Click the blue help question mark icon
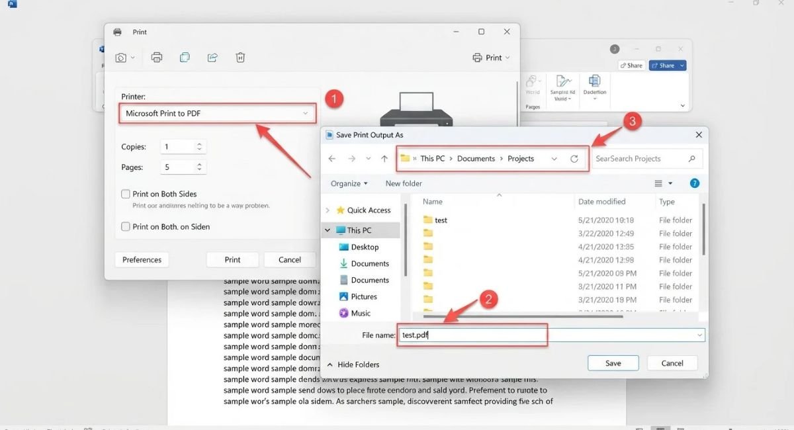 tap(695, 183)
